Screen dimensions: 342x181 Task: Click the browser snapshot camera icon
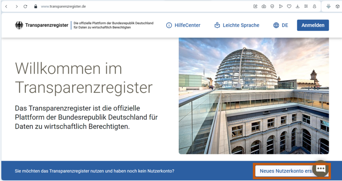coord(264,6)
